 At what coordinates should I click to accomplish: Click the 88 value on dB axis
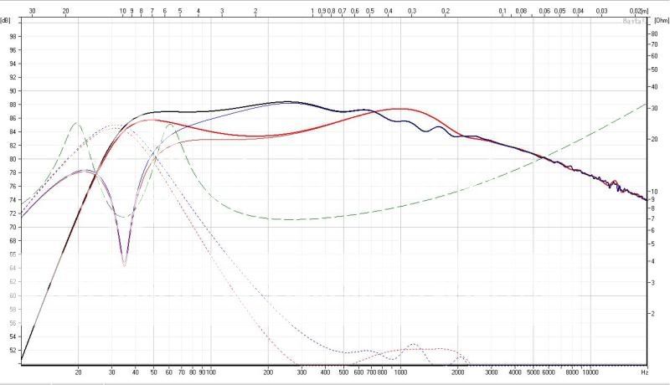point(12,105)
